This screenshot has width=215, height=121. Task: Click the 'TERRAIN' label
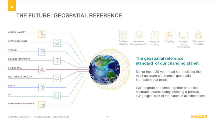[x=12, y=50]
